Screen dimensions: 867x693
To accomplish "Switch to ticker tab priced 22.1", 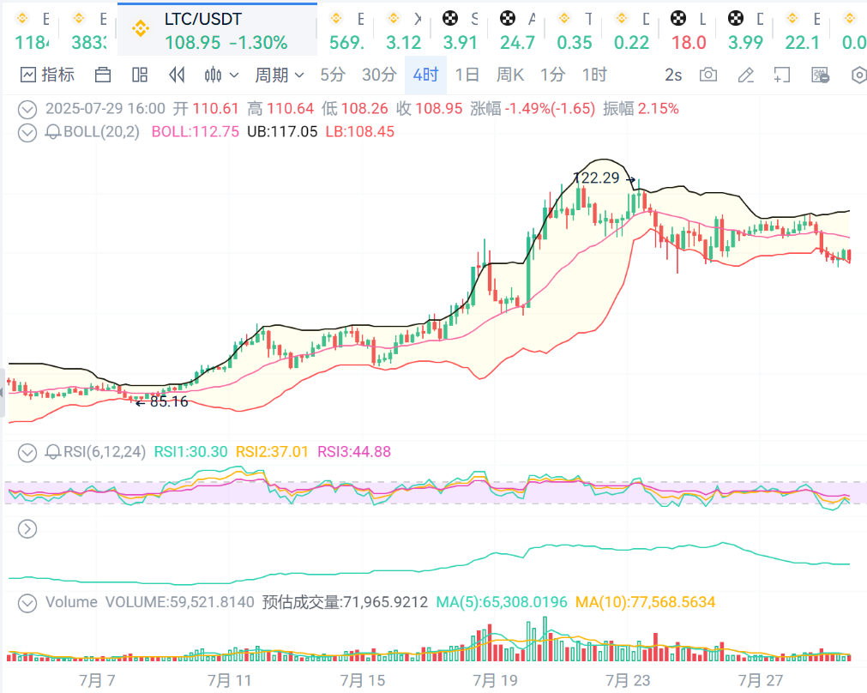I will pyautogui.click(x=803, y=30).
